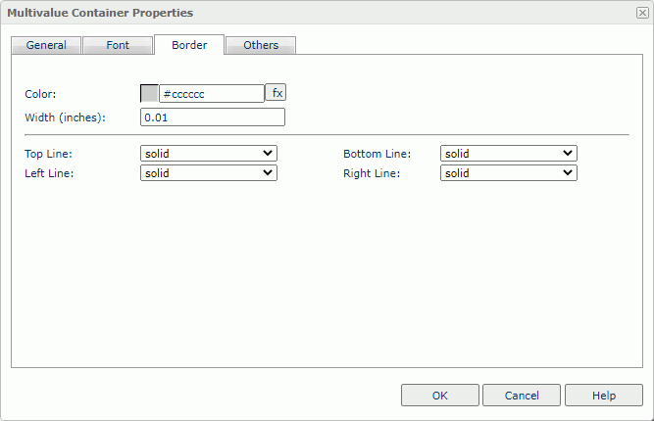This screenshot has width=654, height=421.
Task: Close the Multivalue Container Properties dialog
Action: tap(642, 13)
